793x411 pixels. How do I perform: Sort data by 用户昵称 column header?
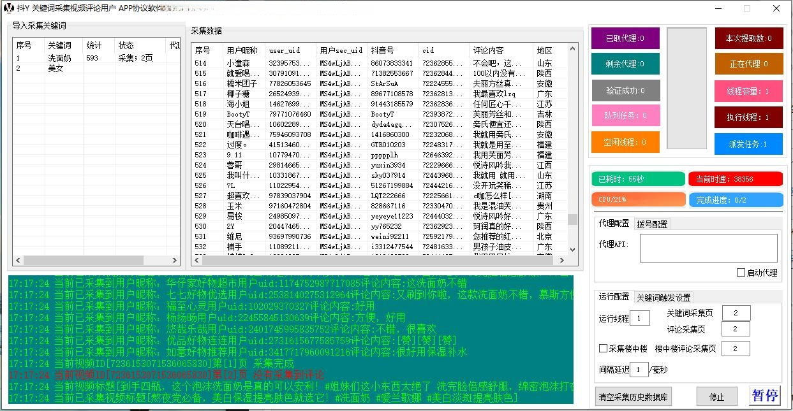tap(243, 50)
